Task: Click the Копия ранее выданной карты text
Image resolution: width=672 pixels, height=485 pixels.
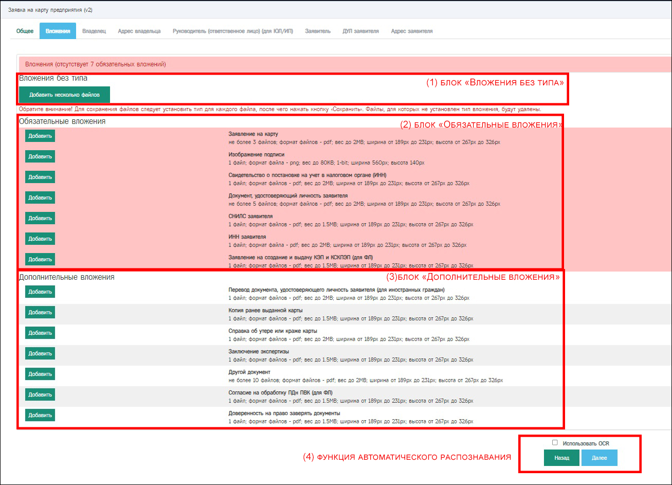Action: pyautogui.click(x=266, y=310)
